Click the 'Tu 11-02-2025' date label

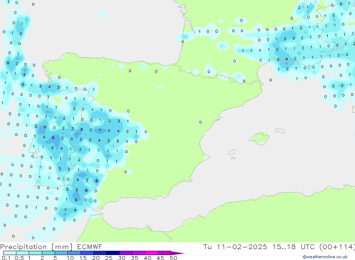coord(235,247)
